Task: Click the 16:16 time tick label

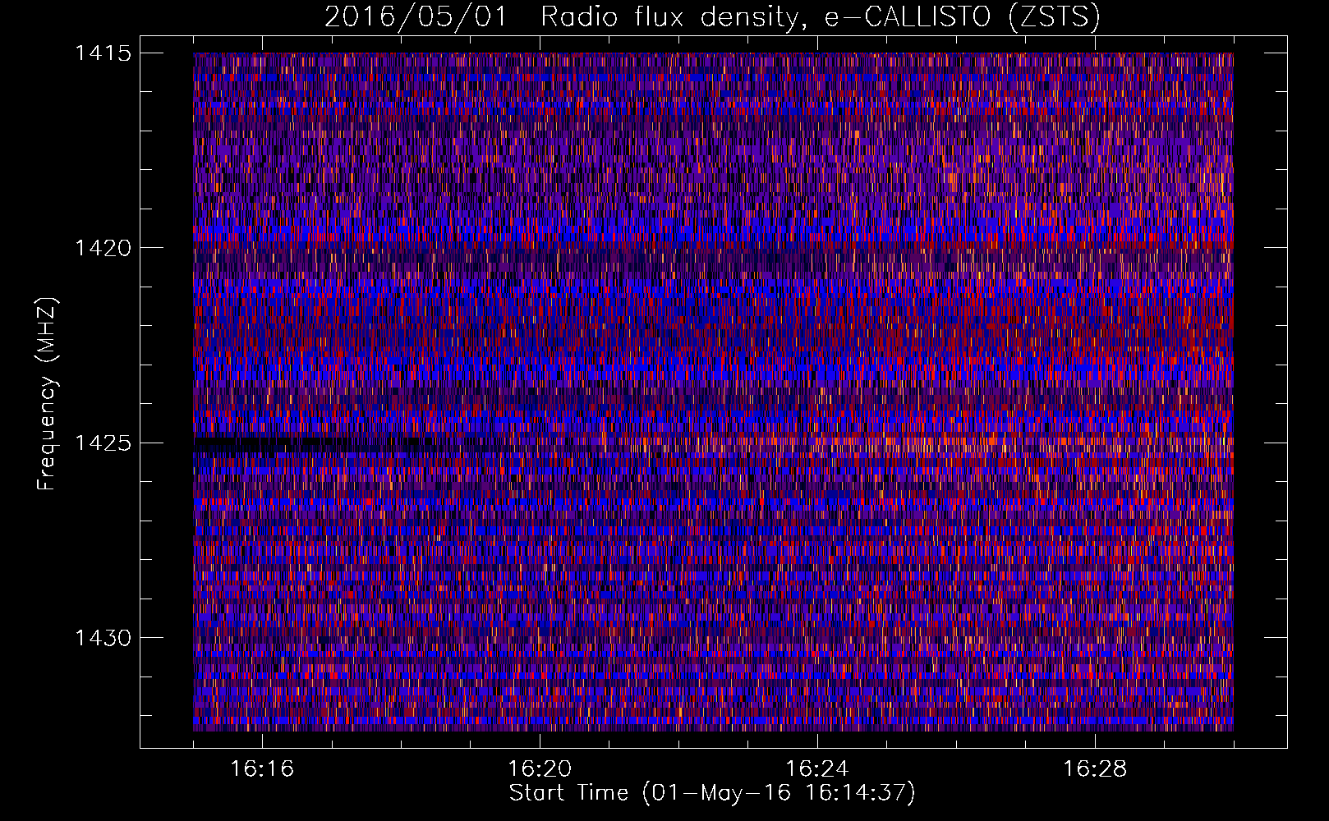Action: coord(262,769)
